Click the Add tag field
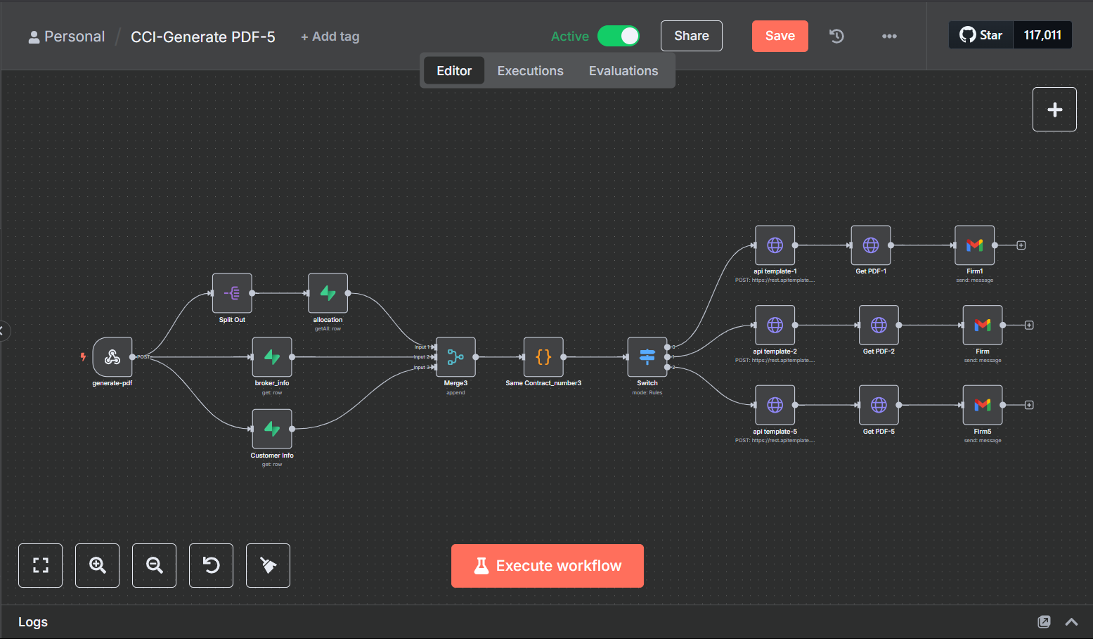The width and height of the screenshot is (1093, 639). click(x=330, y=37)
